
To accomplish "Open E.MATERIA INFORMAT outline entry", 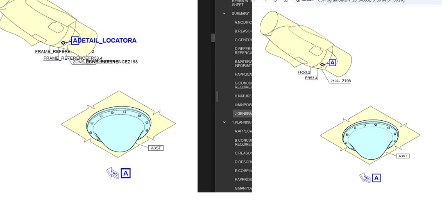I will [243, 63].
